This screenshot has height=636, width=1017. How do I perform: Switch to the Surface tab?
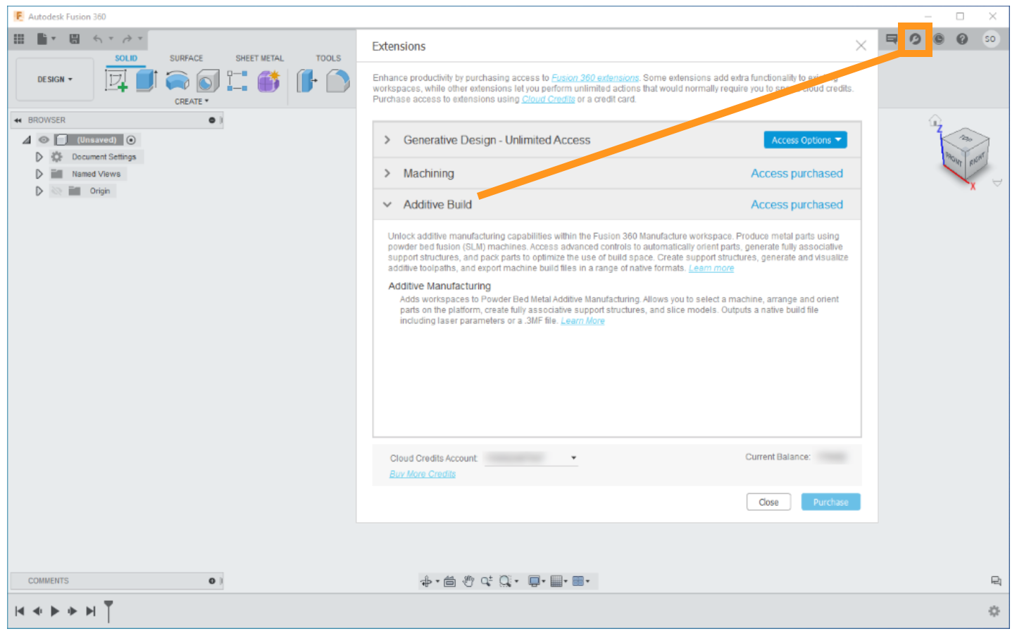point(186,58)
